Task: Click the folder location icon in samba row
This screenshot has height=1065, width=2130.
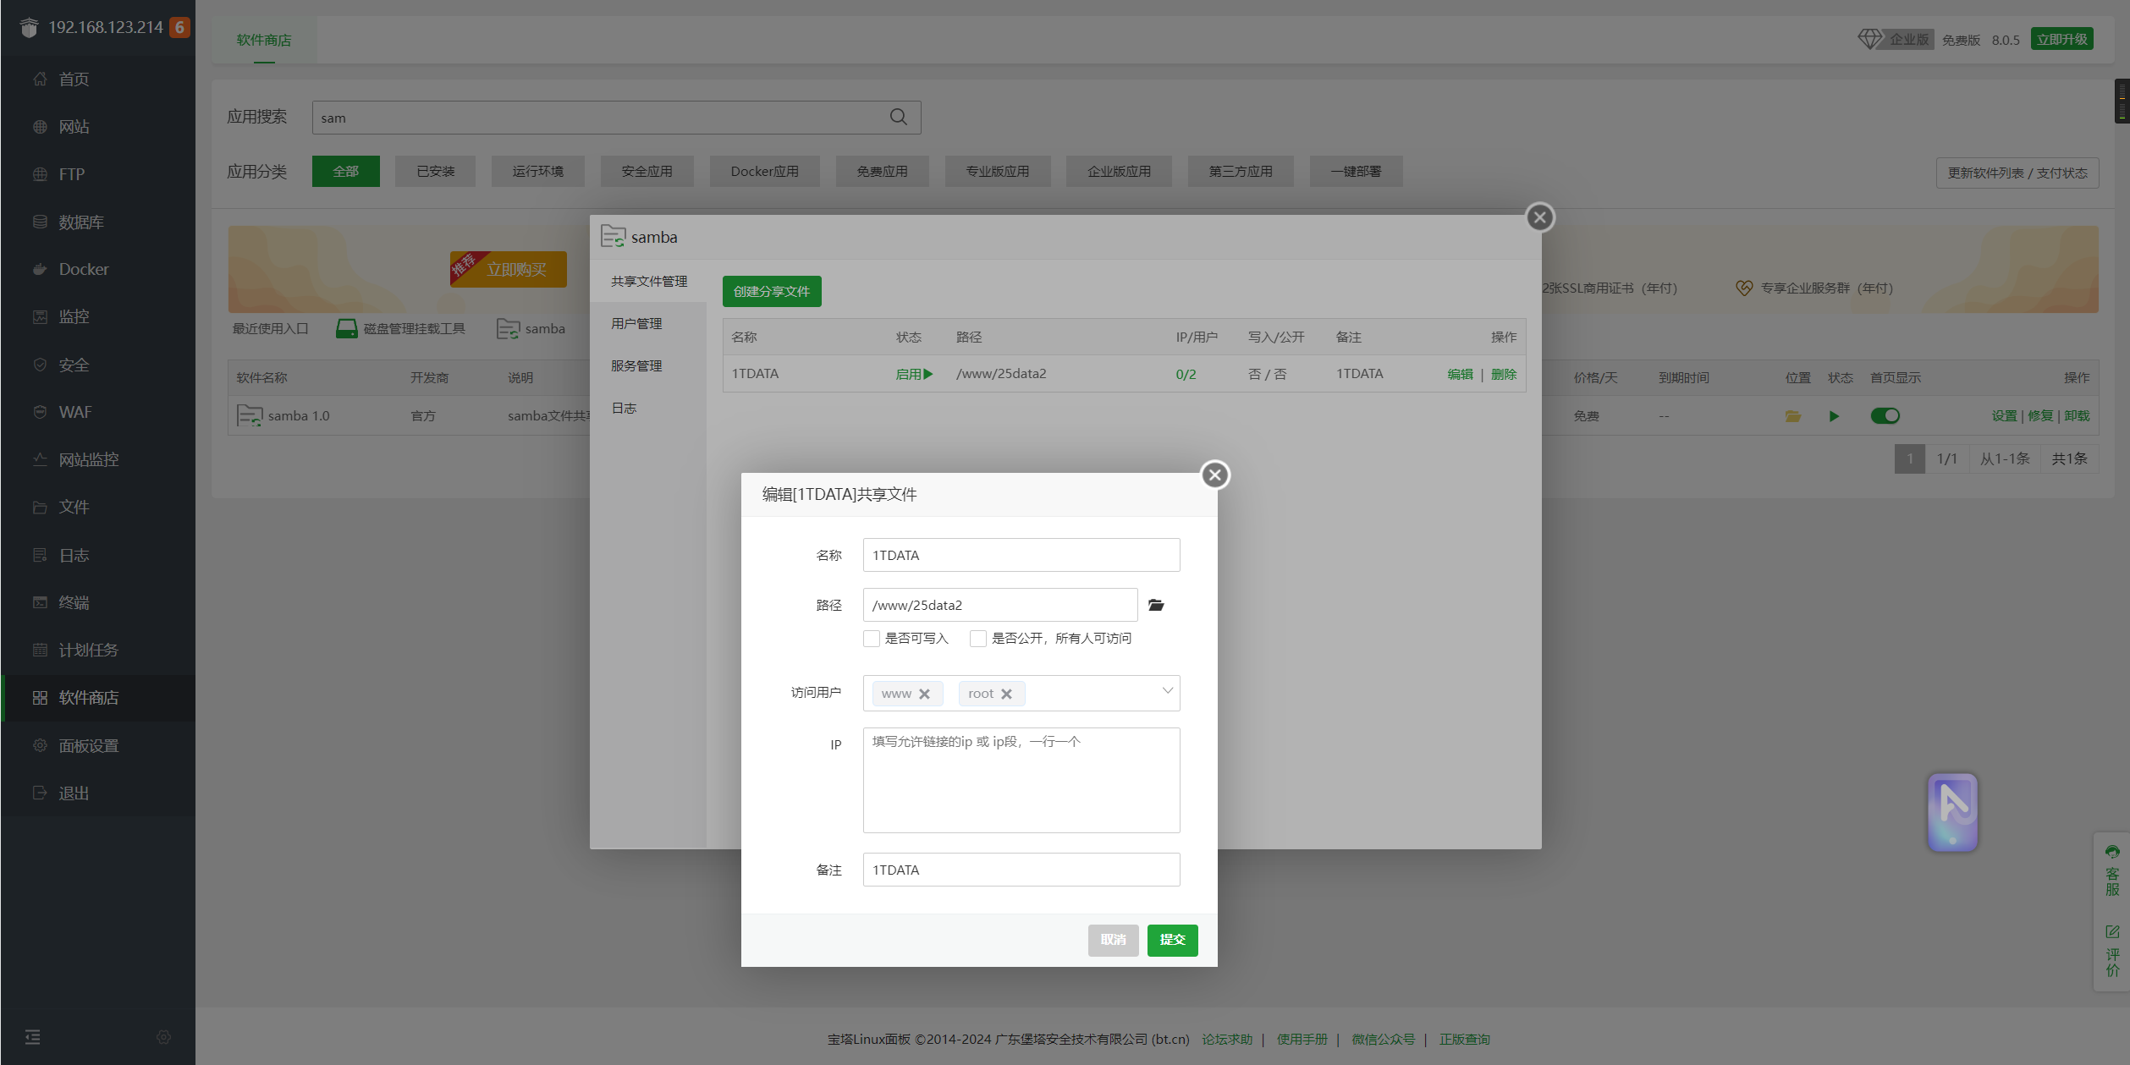Action: pyautogui.click(x=1793, y=415)
